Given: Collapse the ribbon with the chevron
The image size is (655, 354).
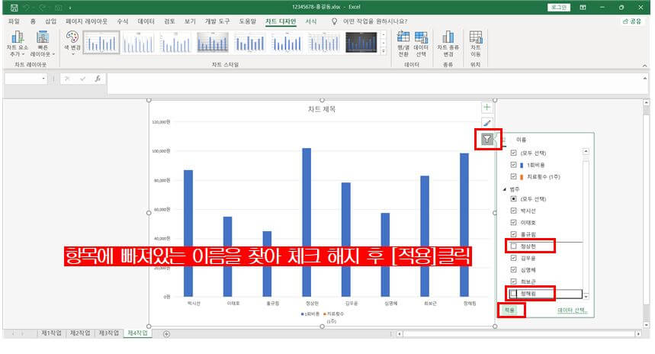Looking at the screenshot, I should click(x=644, y=66).
